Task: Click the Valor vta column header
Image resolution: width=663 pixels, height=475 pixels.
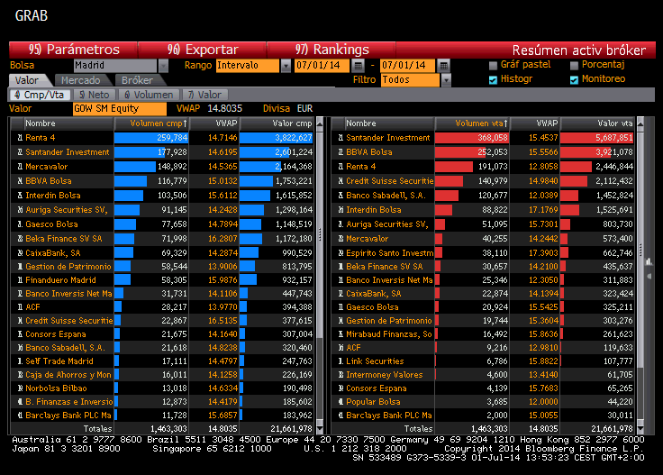Action: tap(598, 123)
